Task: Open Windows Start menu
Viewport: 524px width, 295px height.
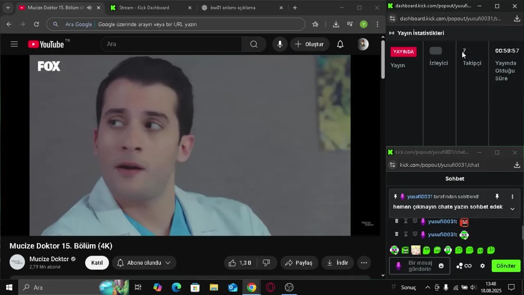Action: click(x=9, y=287)
